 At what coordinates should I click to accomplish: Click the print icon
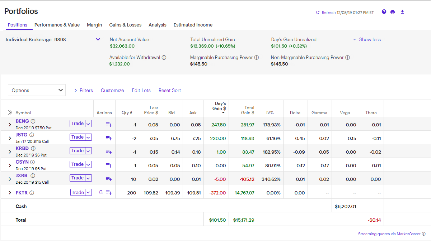(393, 12)
